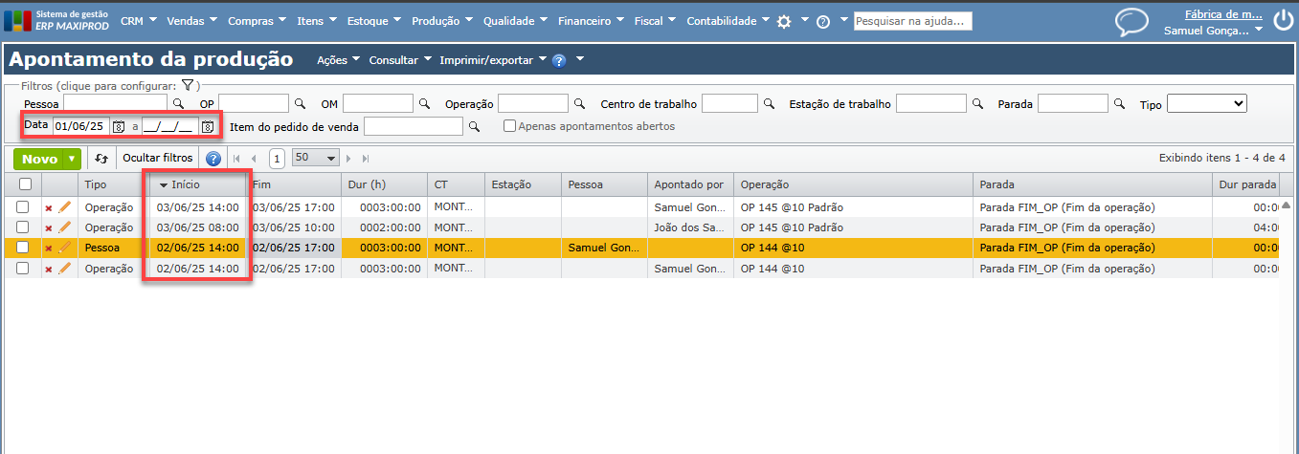Open the chat speech bubble
The image size is (1299, 454).
click(x=1131, y=23)
